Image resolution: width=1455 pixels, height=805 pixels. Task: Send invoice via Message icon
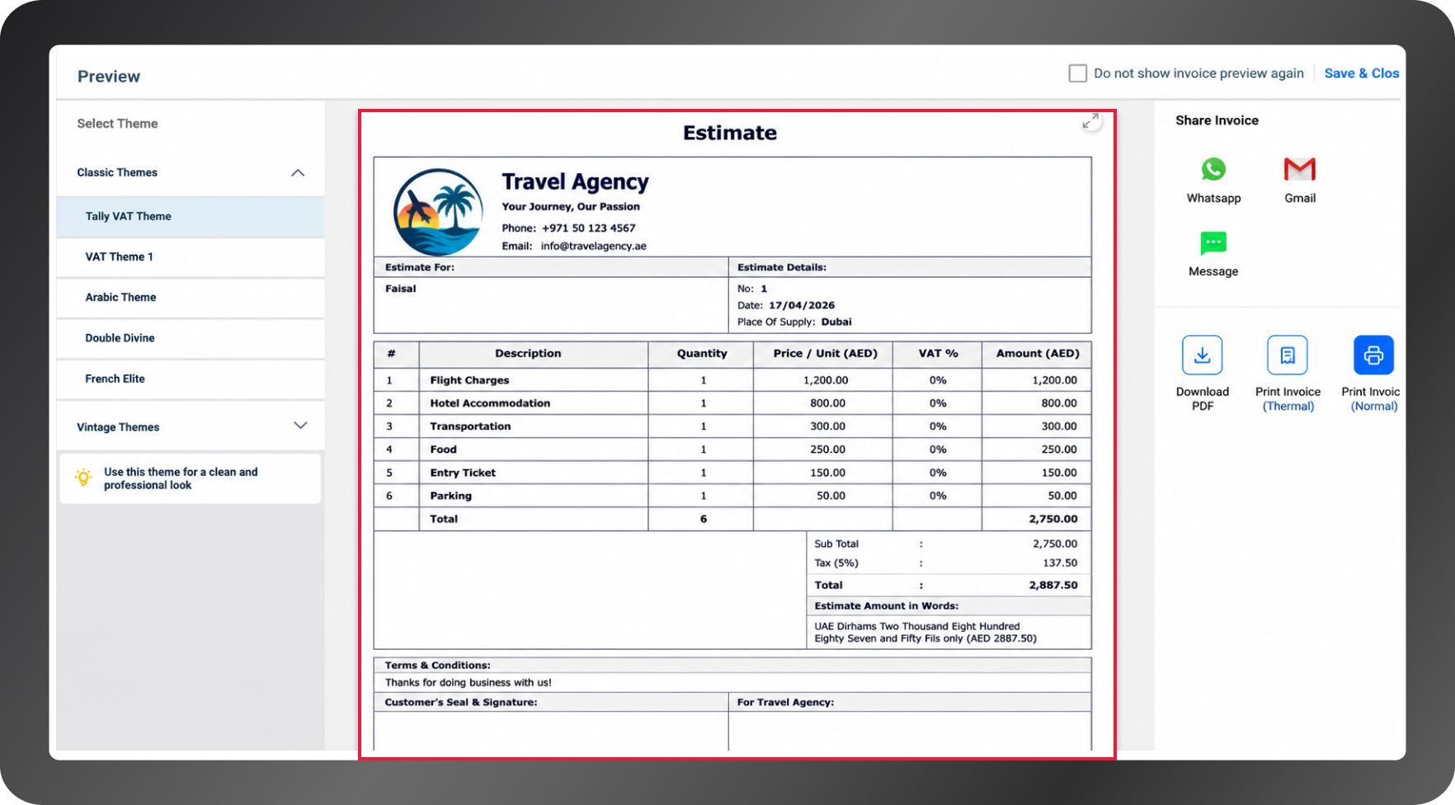(x=1213, y=243)
